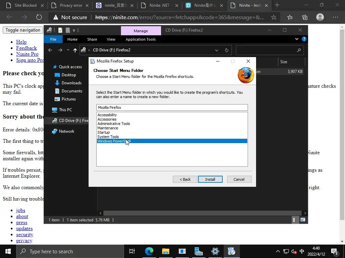Open the Customize Quick Access Toolbar dropdown
This screenshot has width=345, height=258.
pos(74,30)
